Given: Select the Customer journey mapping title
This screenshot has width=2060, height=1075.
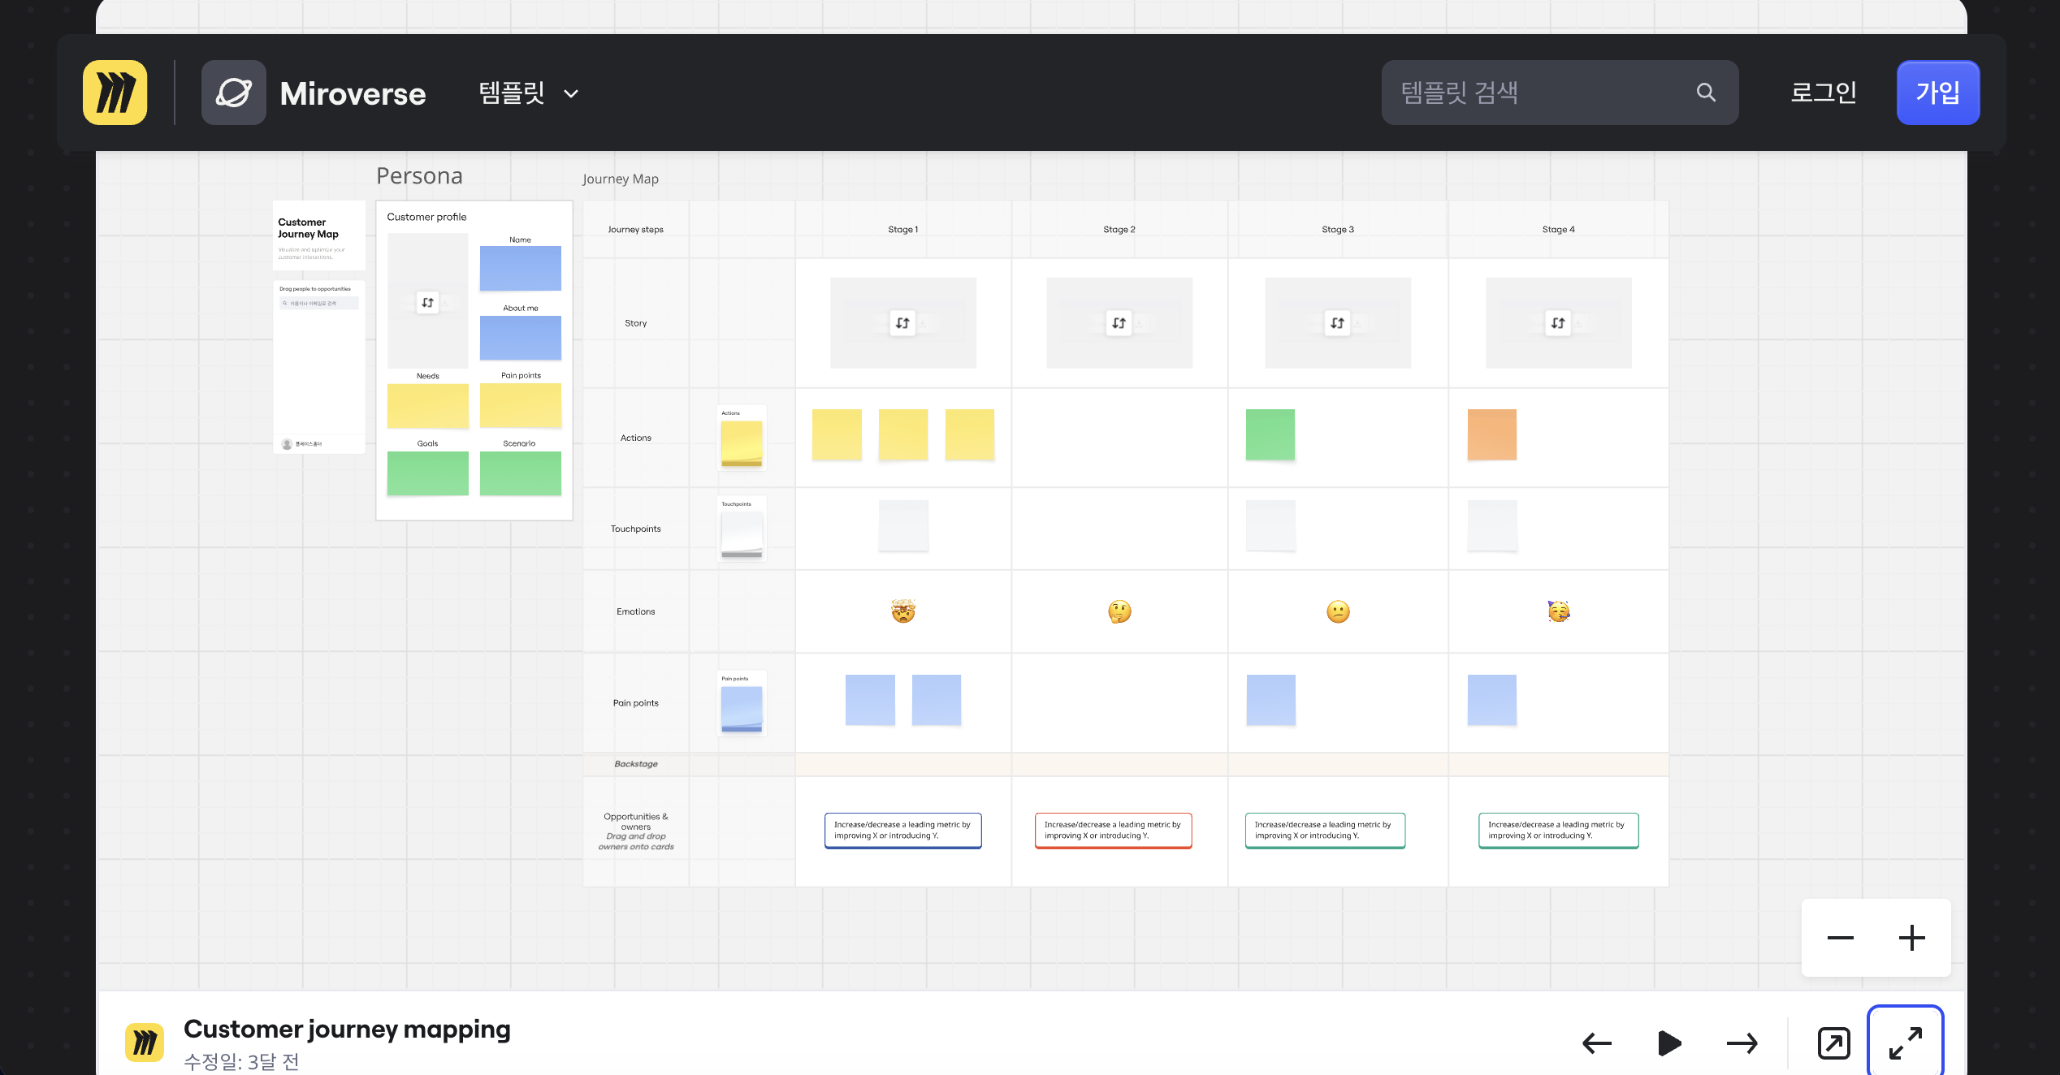Looking at the screenshot, I should tap(347, 1028).
